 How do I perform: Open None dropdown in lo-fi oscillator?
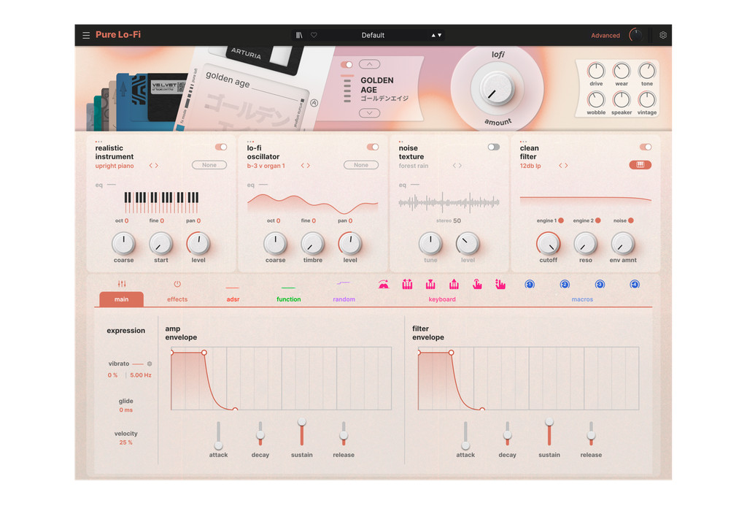click(361, 165)
